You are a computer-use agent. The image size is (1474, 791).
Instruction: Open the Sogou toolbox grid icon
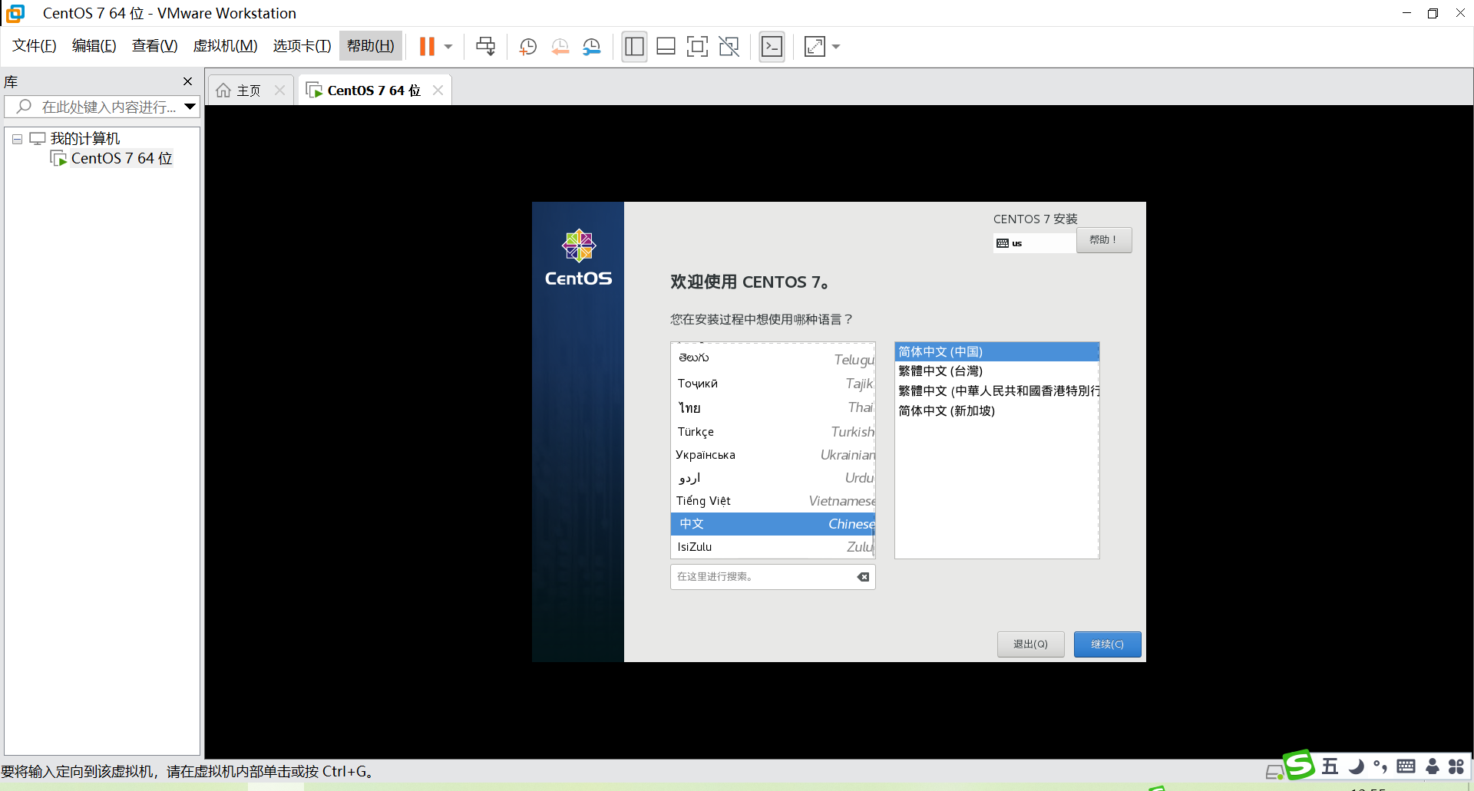1456,766
